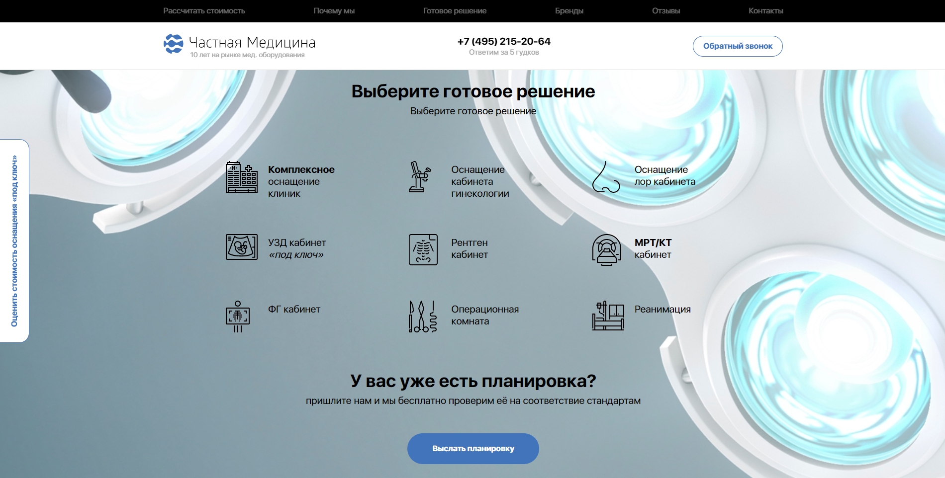The height and width of the screenshot is (478, 945).
Task: Click the Частная Медицина logo icon
Action: (174, 44)
